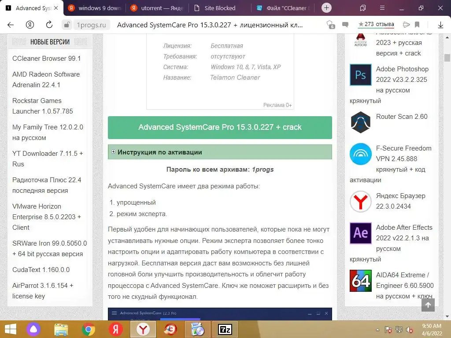
Task: Open 7-Zip from the taskbar
Action: [225, 329]
